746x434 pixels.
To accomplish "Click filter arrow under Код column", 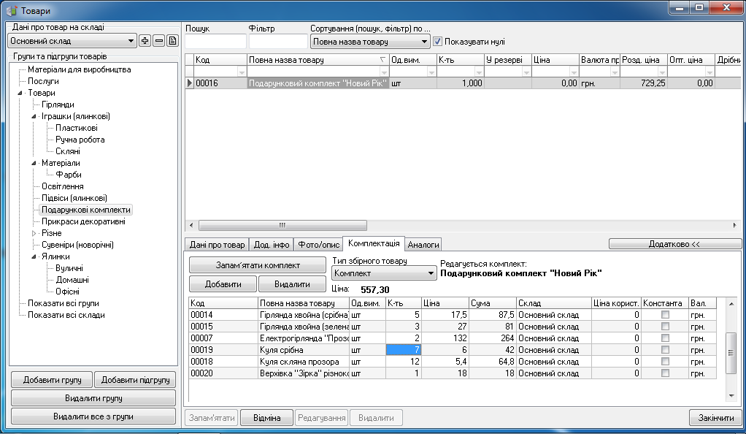I will [x=241, y=72].
